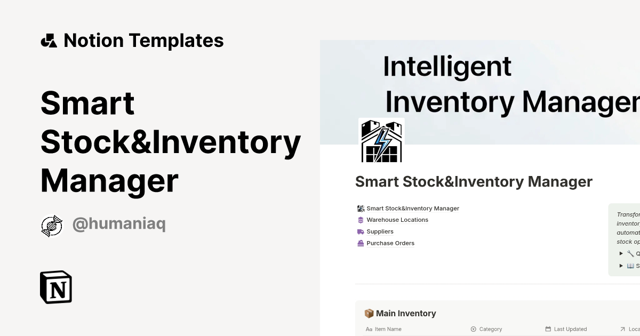Click the select icon beside Category header
The height and width of the screenshot is (336, 640).
474,329
